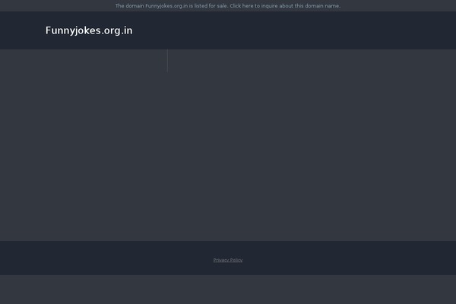Click Funnyjokes.org.in name inside top banner
456x304 pixels.
[x=166, y=6]
